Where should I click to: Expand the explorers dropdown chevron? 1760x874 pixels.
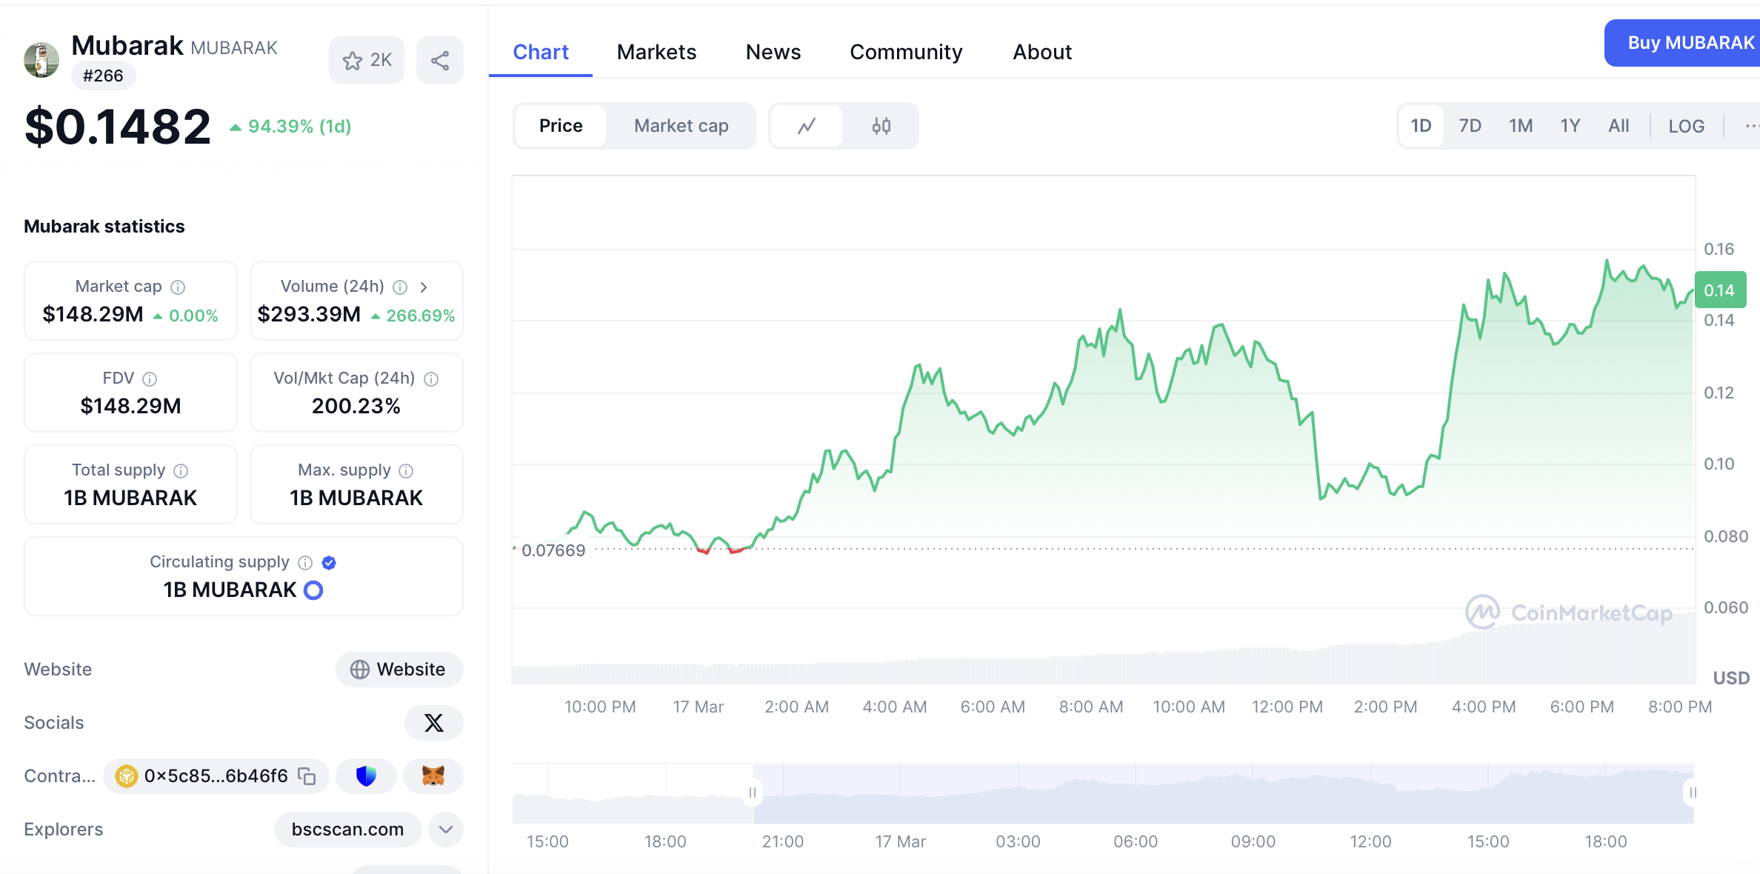(445, 829)
